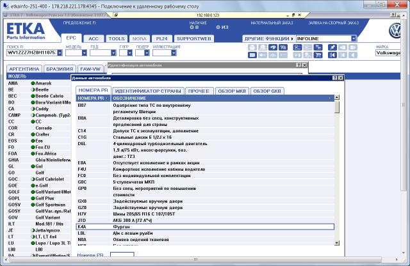Click the ПОИСК FI VIN input field
This screenshot has width=410, height=266.
pyautogui.click(x=31, y=52)
